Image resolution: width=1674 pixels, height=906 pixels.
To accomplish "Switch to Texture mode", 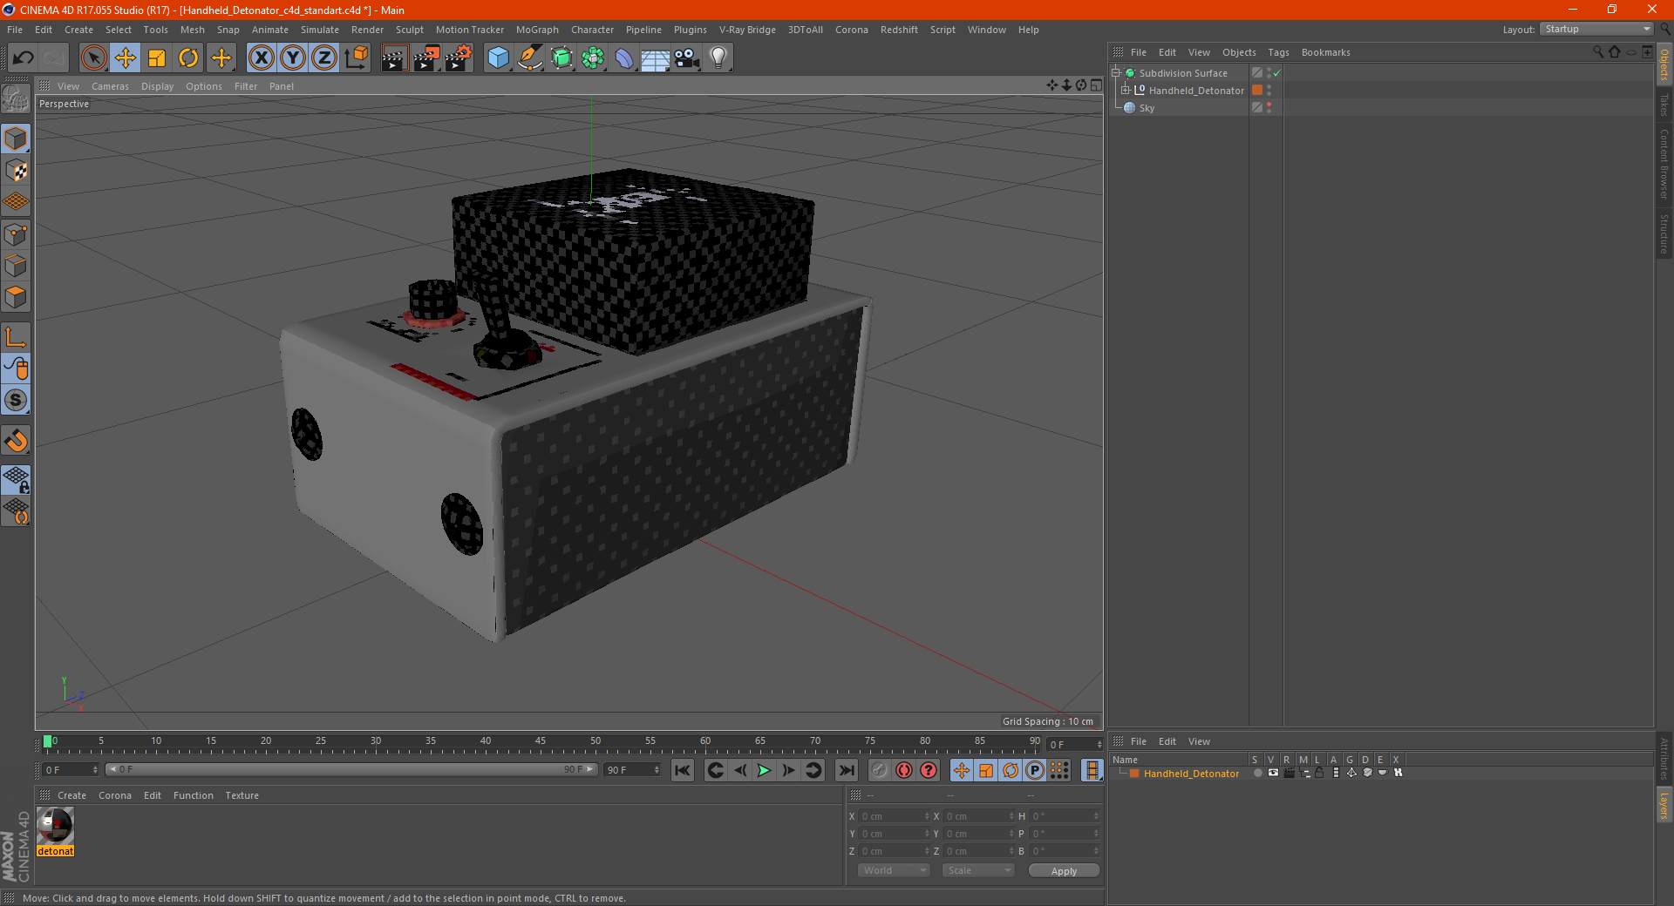I will click(x=16, y=171).
